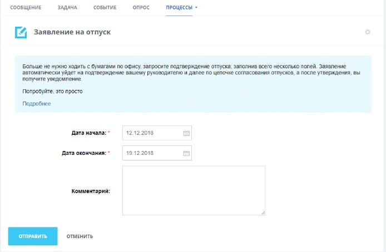
Task: Click the text Попробуйте, это просто
Action: pyautogui.click(x=52, y=92)
